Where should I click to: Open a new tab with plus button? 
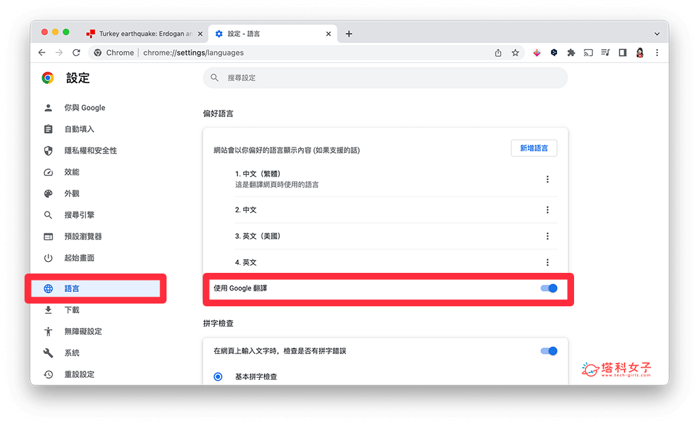pos(349,33)
